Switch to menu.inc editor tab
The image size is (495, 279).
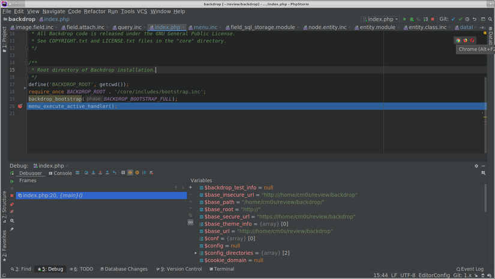[205, 28]
